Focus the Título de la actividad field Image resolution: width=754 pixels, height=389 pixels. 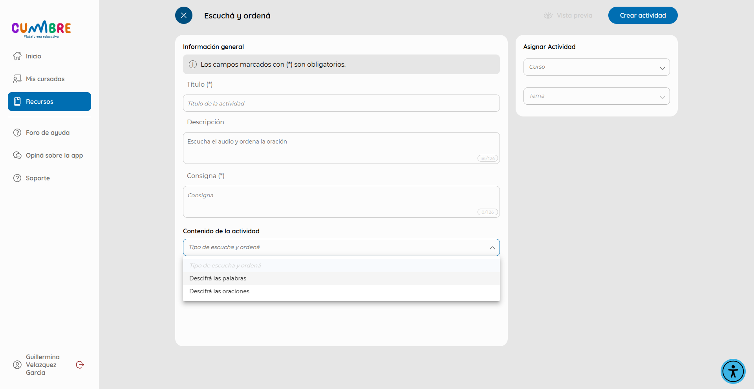(341, 103)
